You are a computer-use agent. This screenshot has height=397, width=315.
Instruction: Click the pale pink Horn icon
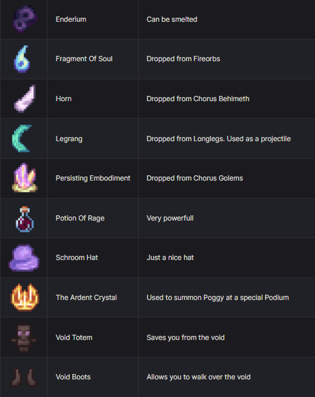click(25, 99)
